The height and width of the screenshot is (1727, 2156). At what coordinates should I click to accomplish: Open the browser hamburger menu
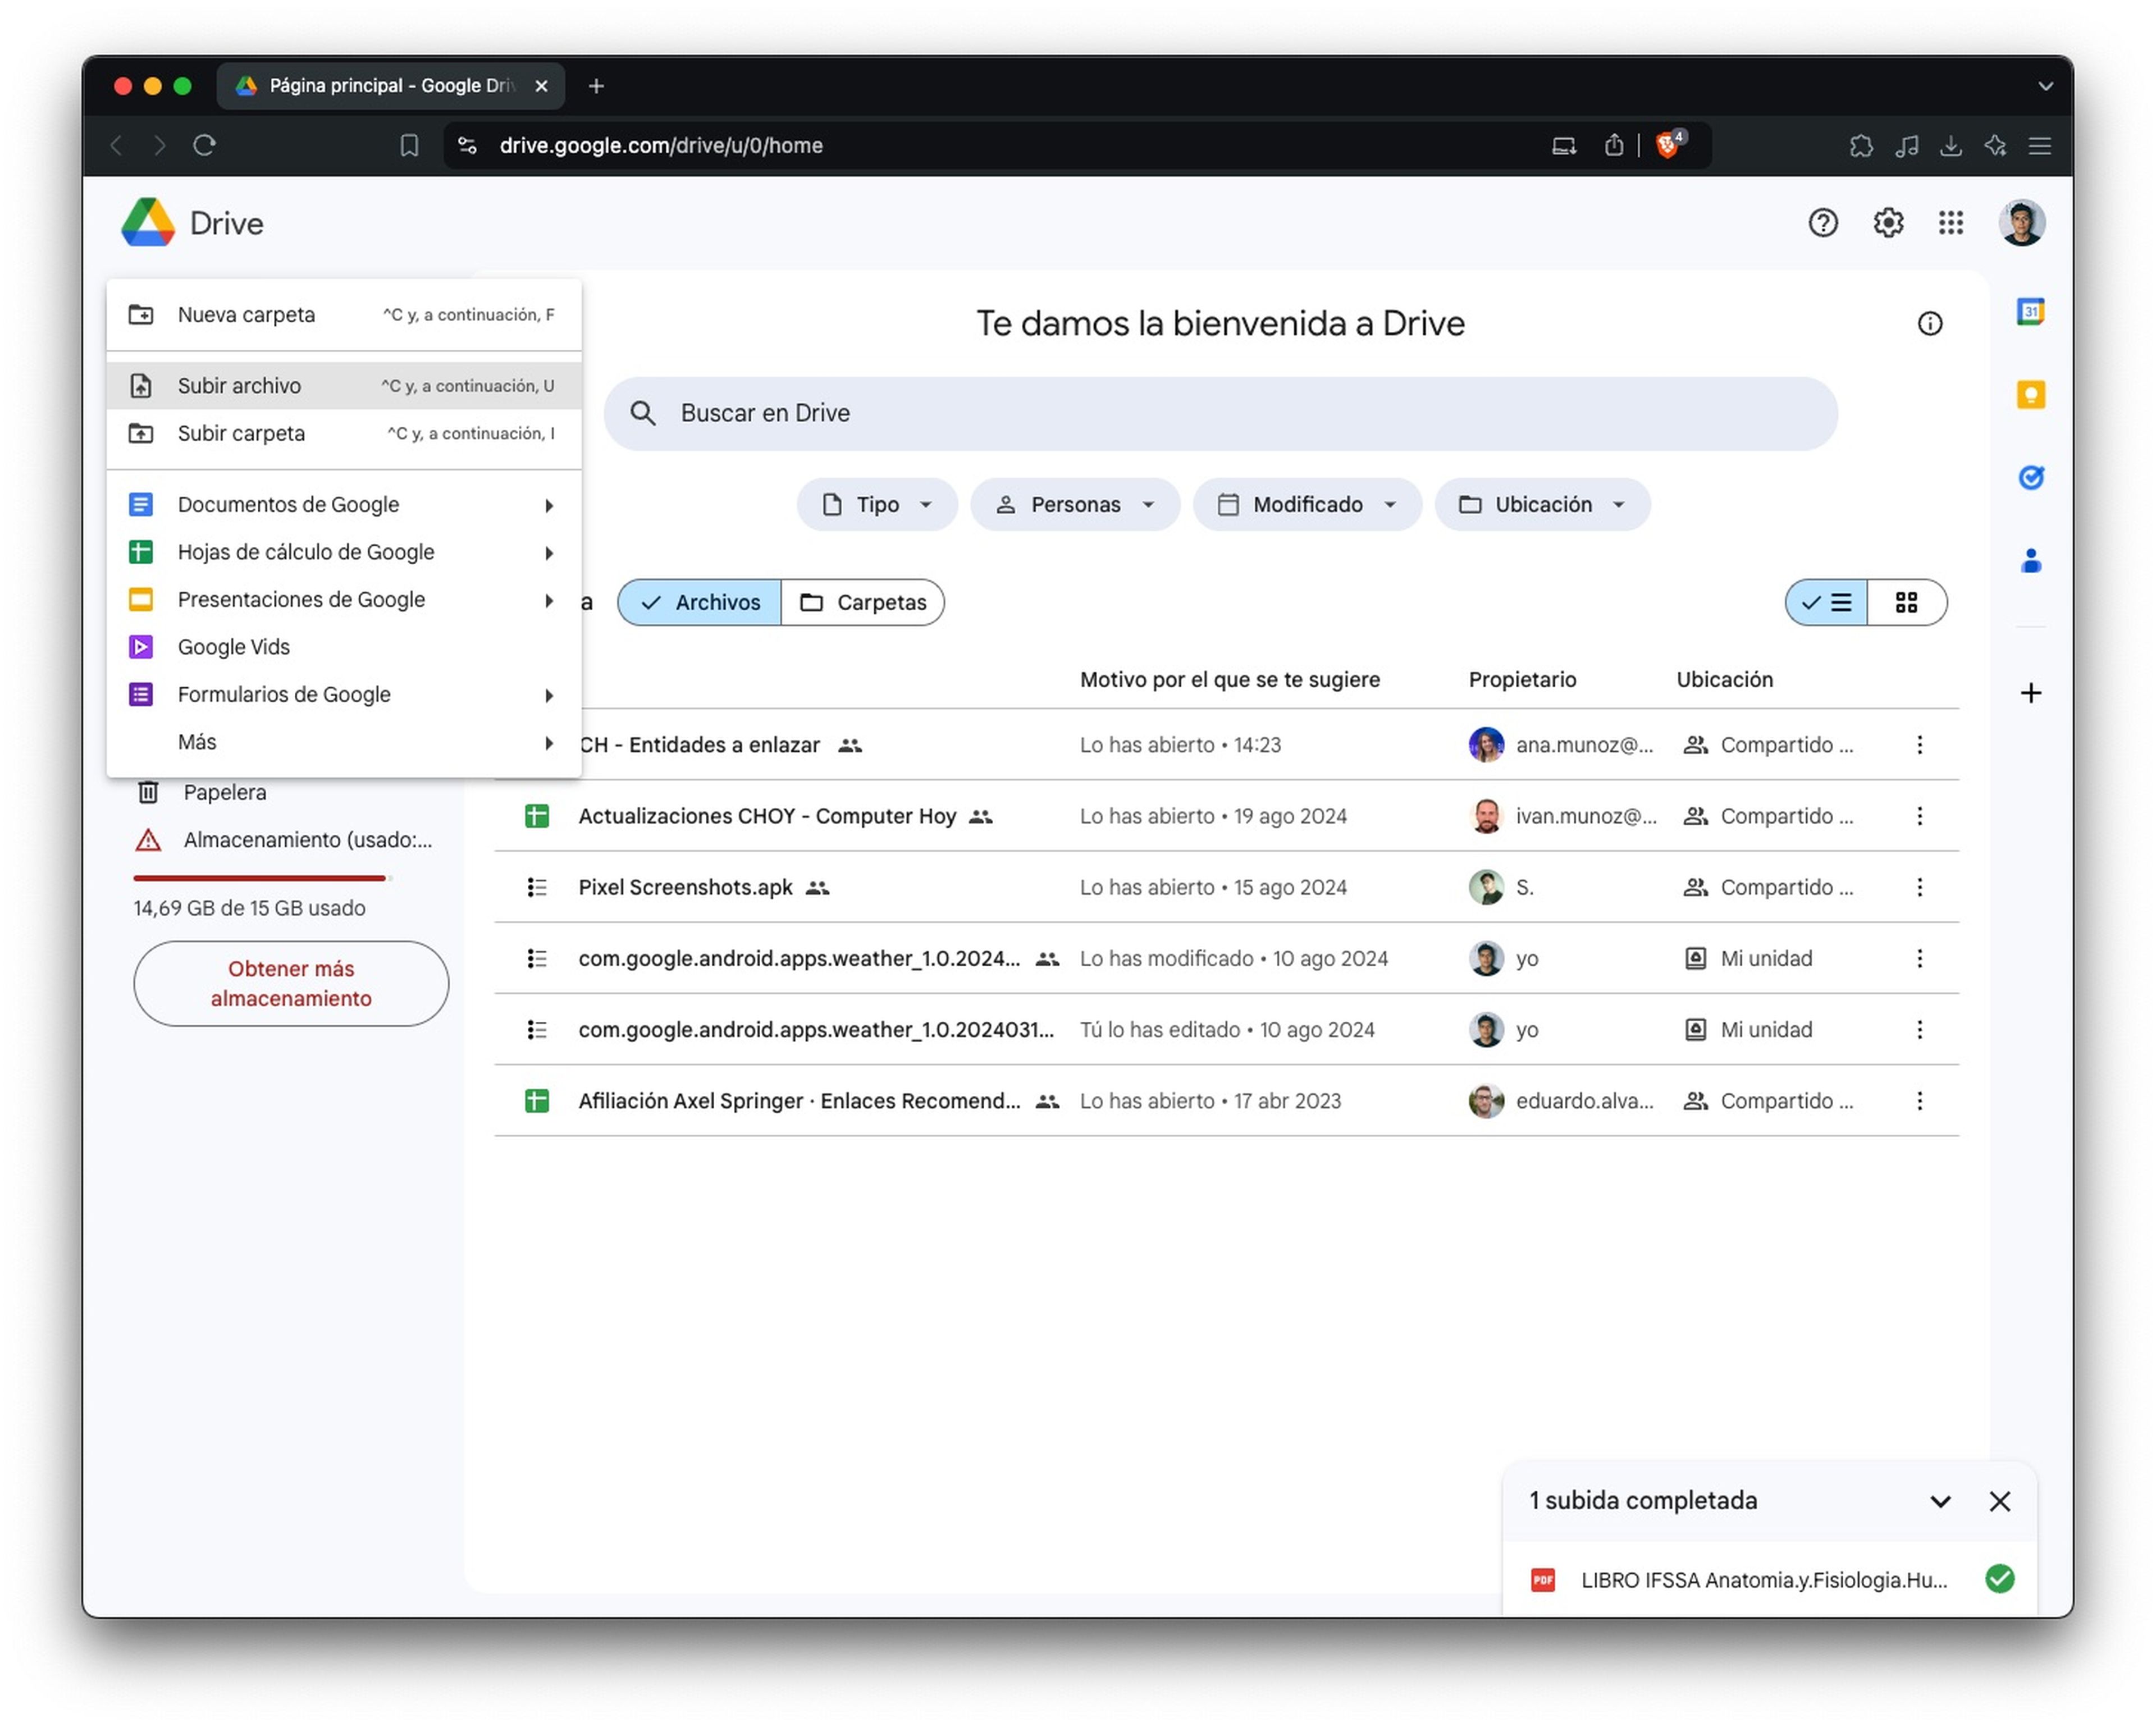click(x=2039, y=145)
